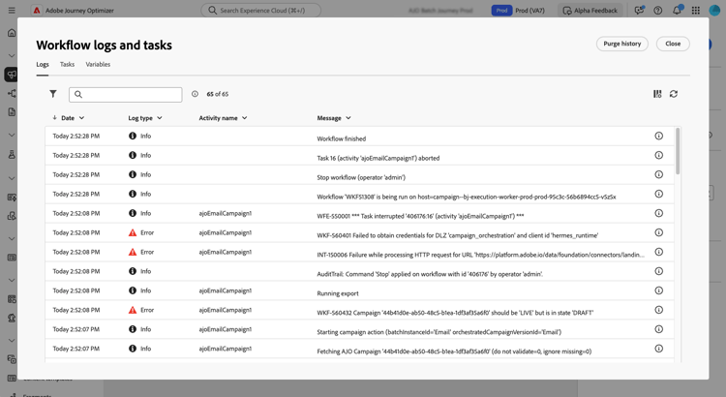Refresh the workflow logs list
This screenshot has height=397, width=726.
pyautogui.click(x=674, y=94)
